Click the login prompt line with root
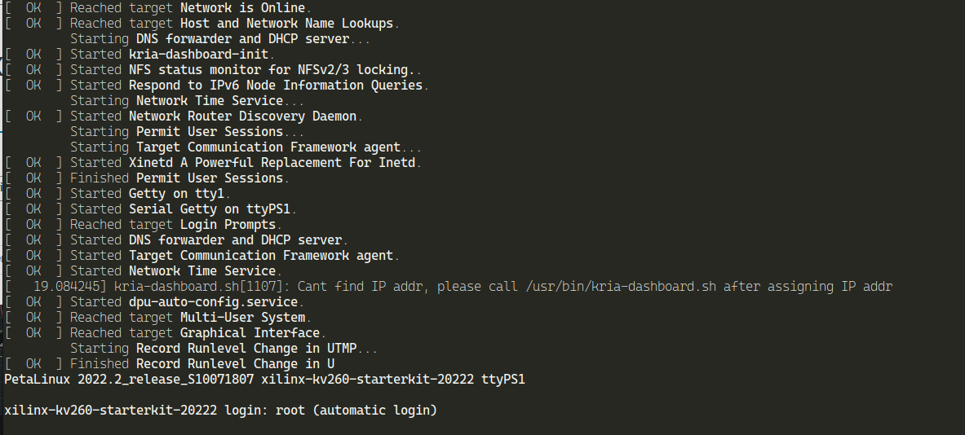The height and width of the screenshot is (435, 965). pos(220,411)
